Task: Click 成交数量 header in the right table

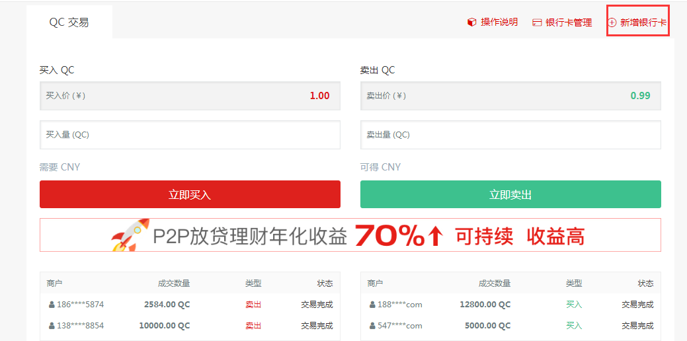Action: coord(495,284)
